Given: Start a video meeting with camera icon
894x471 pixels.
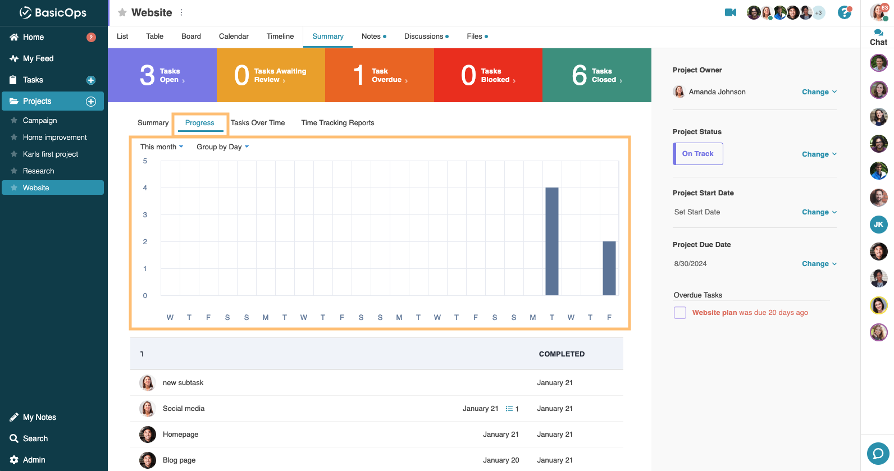Looking at the screenshot, I should tap(730, 12).
